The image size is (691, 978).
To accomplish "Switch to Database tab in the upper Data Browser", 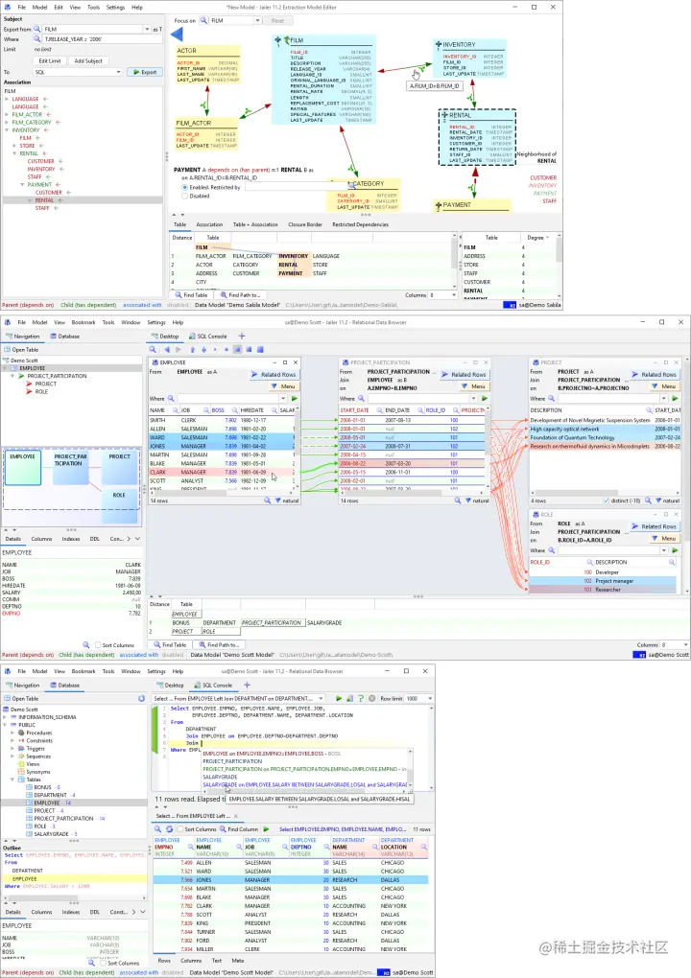I will [x=65, y=337].
